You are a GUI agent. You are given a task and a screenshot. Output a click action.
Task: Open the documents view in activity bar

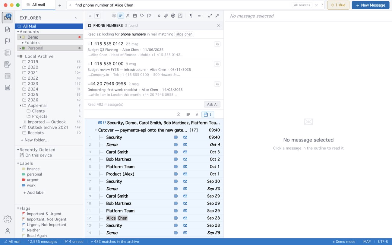tap(8, 29)
